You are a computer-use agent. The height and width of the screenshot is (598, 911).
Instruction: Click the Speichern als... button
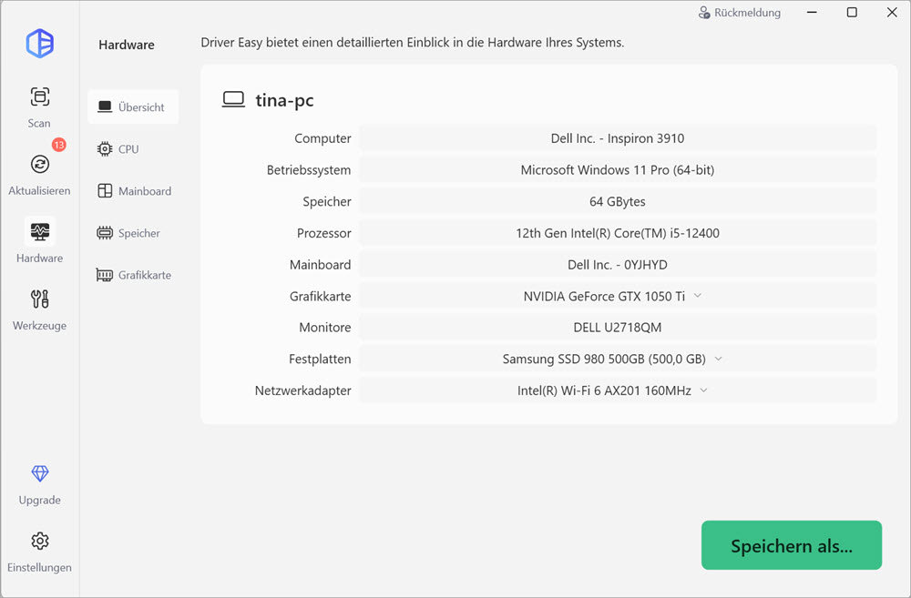(792, 545)
